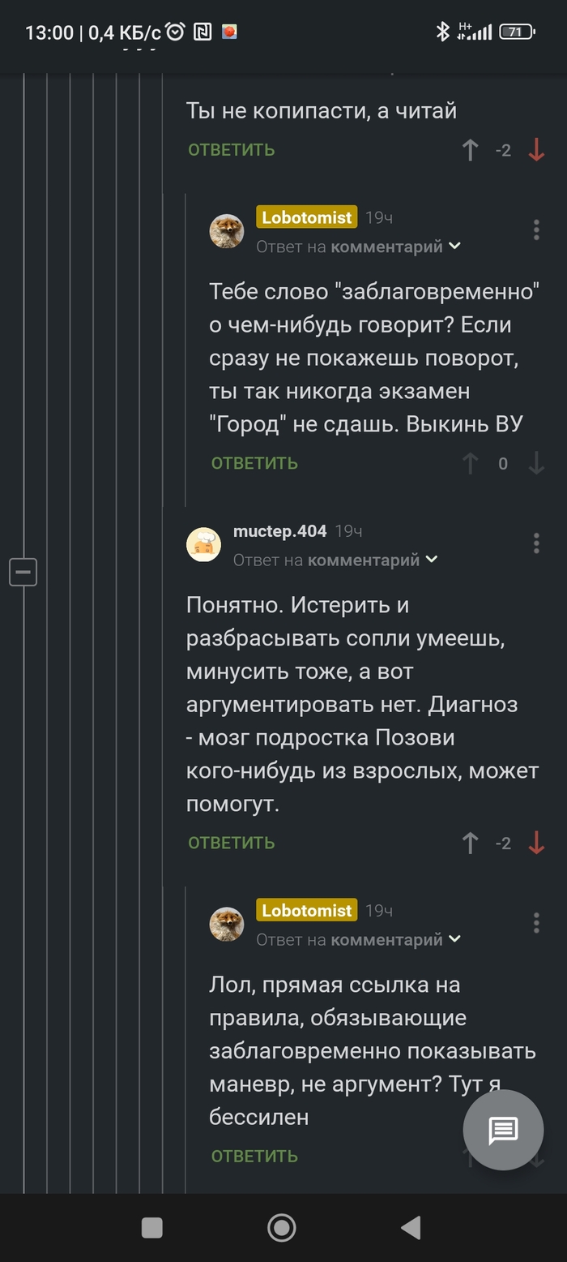Open Lobotomist's profile via first username badge
This screenshot has height=1262, width=567.
point(307,217)
